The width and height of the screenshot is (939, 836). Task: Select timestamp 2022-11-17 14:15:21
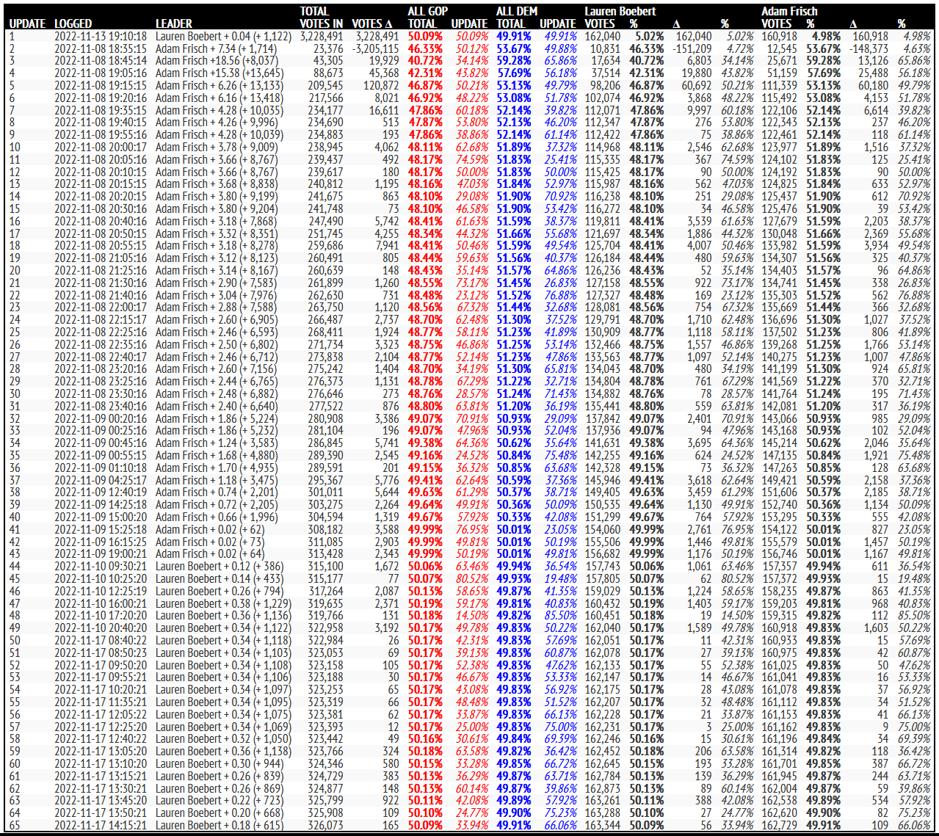[x=101, y=825]
